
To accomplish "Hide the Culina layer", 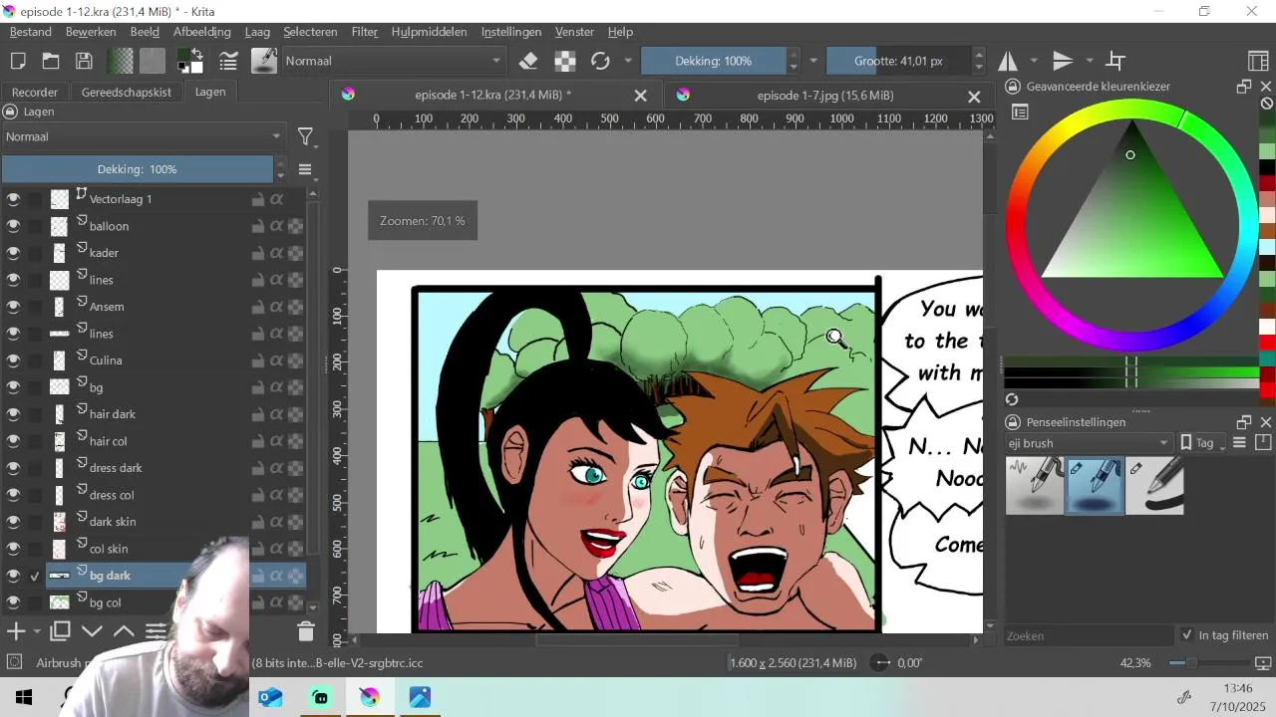I will click(13, 360).
